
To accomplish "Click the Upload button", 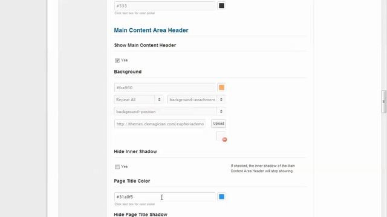I will [218, 124].
